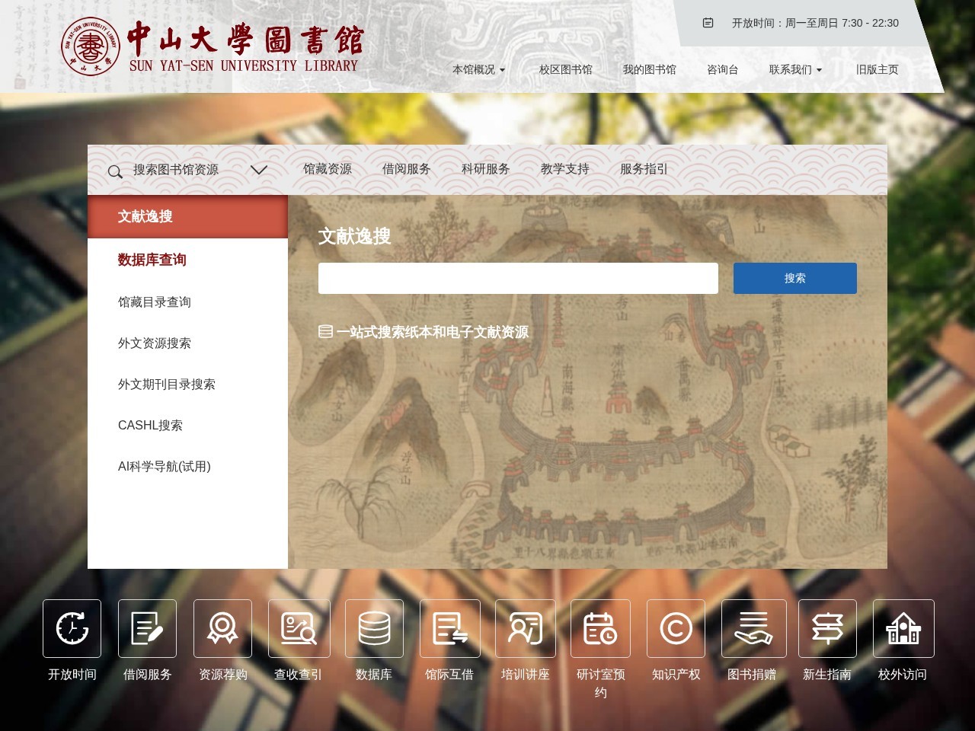975x731 pixels.
Task: Open the 研讨室预约 calendar icon
Action: (600, 628)
